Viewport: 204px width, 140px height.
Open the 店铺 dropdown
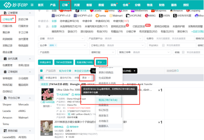click(61, 38)
